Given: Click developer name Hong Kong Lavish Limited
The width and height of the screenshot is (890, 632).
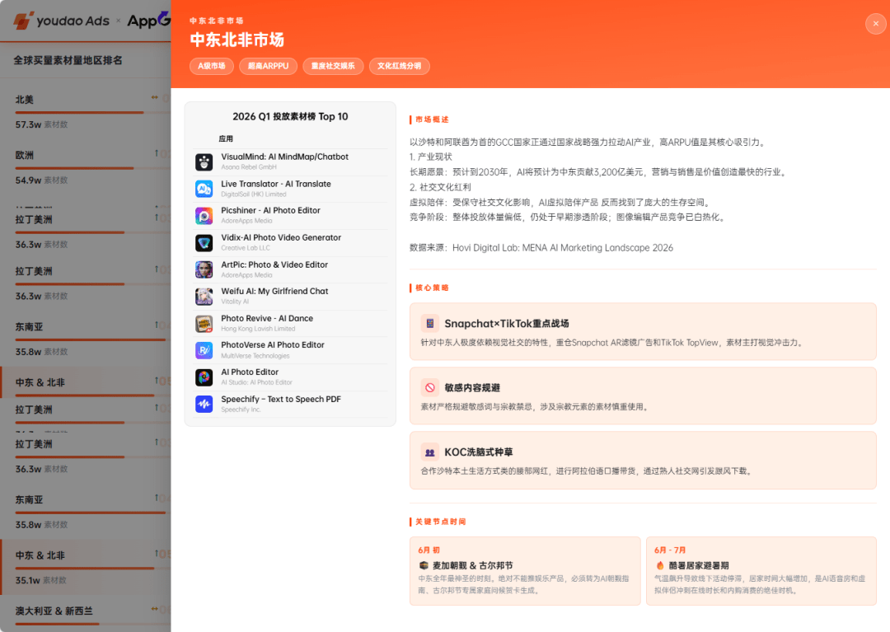Looking at the screenshot, I should pos(258,329).
